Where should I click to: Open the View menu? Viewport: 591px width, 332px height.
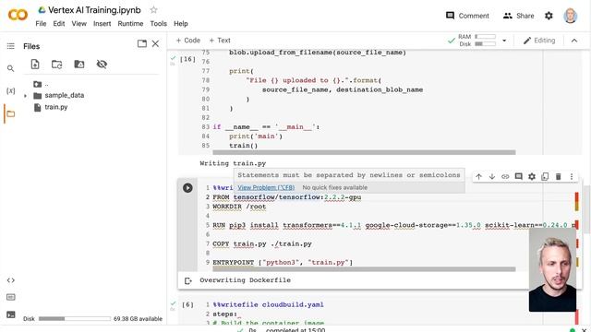tap(78, 24)
